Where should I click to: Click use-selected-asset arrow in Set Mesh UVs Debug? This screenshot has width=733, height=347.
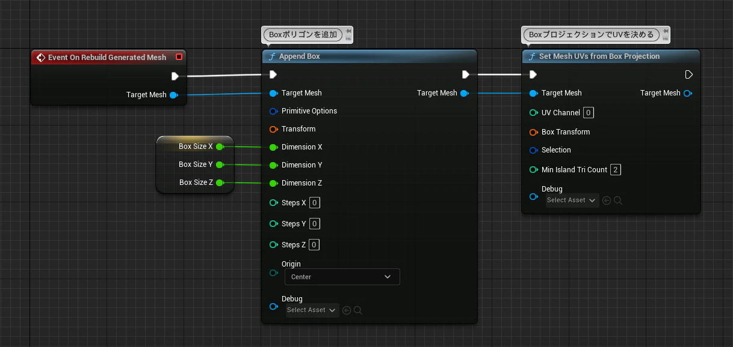pyautogui.click(x=607, y=201)
